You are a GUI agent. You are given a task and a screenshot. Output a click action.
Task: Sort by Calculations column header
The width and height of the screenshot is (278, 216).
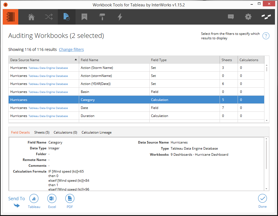(x=251, y=60)
